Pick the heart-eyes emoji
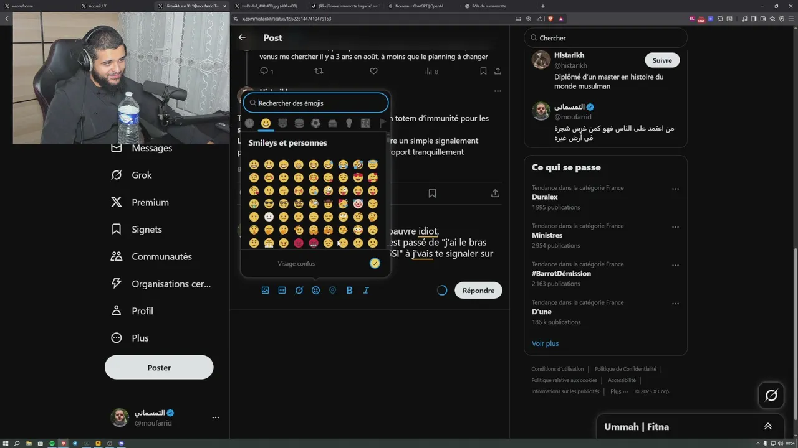This screenshot has height=448, width=798. pos(358,178)
